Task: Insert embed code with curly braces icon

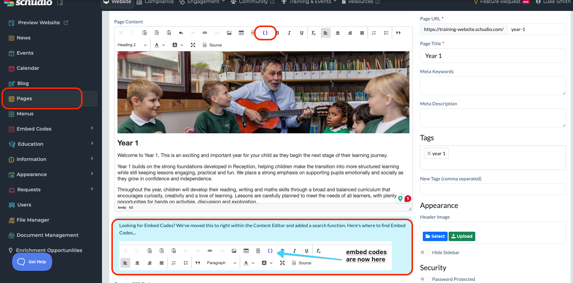Action: pyautogui.click(x=265, y=33)
